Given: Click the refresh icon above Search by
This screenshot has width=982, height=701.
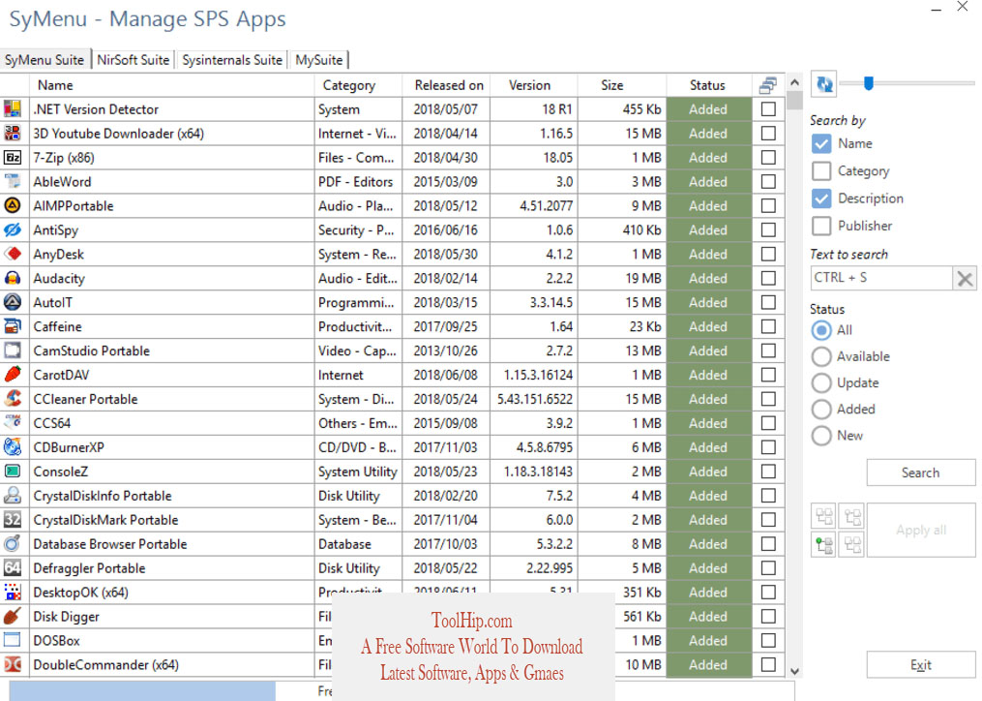Looking at the screenshot, I should [824, 84].
